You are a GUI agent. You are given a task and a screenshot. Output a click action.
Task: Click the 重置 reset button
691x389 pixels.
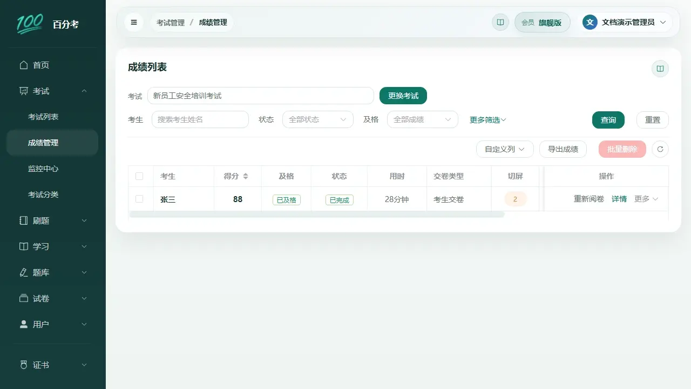click(x=653, y=120)
